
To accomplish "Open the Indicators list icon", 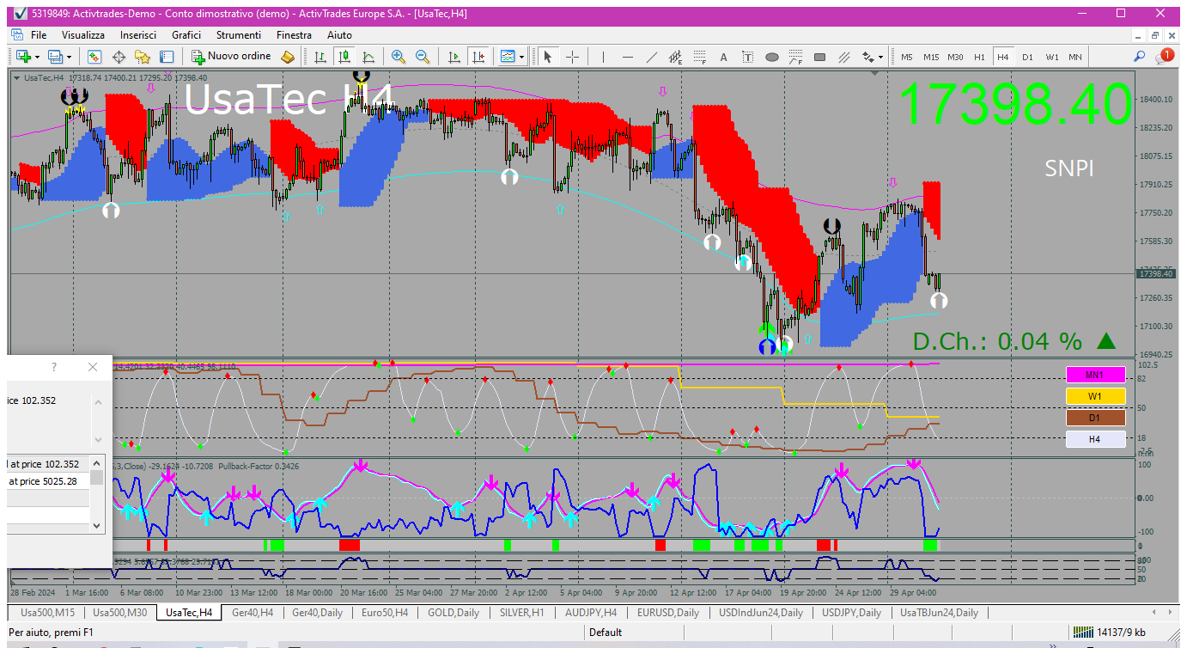I will (x=508, y=57).
